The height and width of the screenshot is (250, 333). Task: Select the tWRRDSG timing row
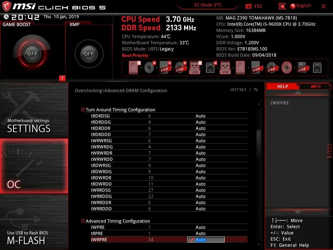pos(169,190)
